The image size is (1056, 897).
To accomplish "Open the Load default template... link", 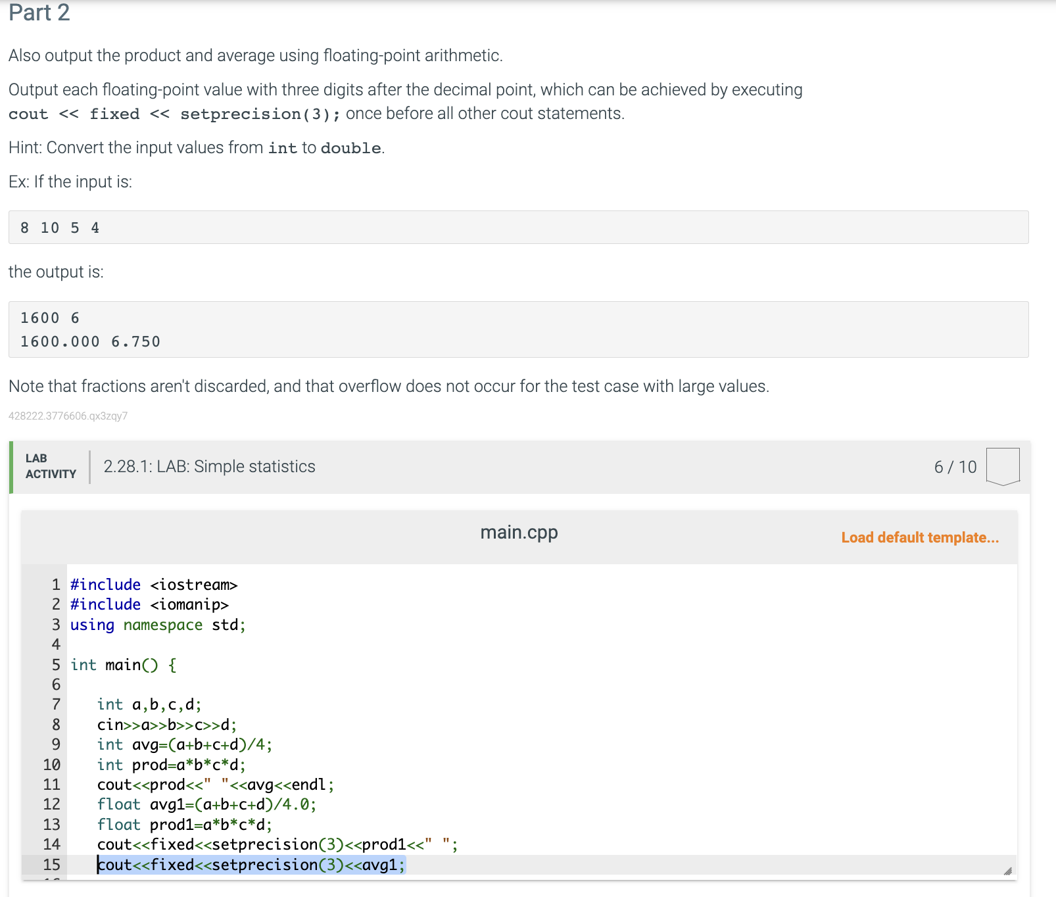I will pos(919,537).
